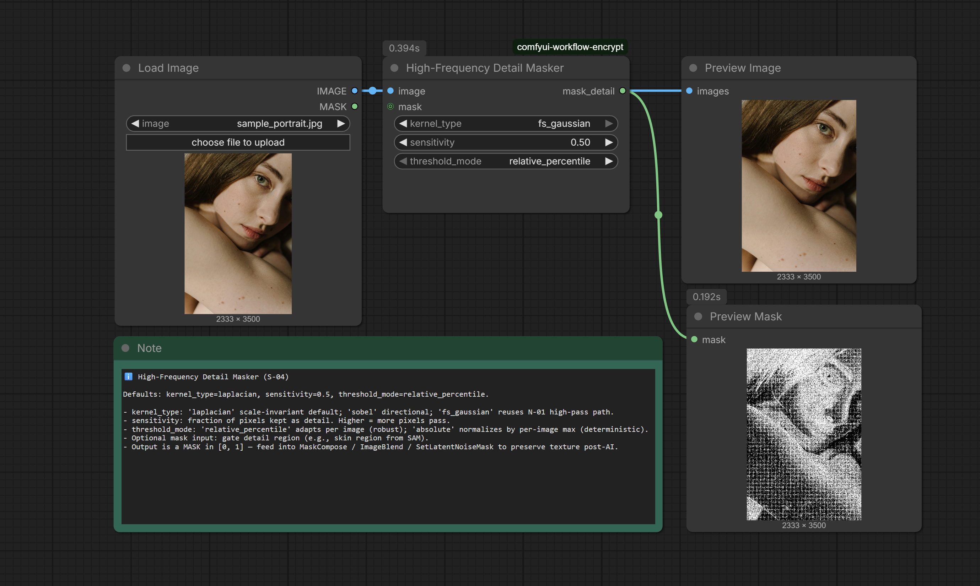Collapse the Preview Image node dot
980x586 pixels.
coord(693,68)
